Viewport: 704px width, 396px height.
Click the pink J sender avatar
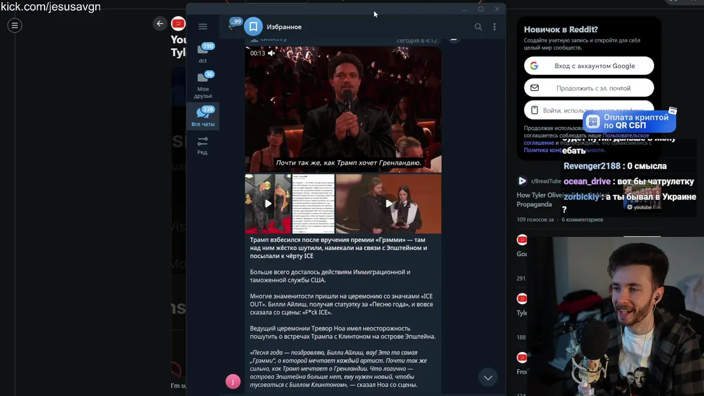[233, 381]
